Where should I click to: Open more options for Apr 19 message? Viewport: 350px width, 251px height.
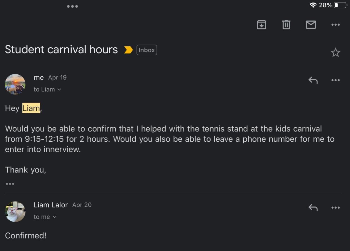pos(336,80)
